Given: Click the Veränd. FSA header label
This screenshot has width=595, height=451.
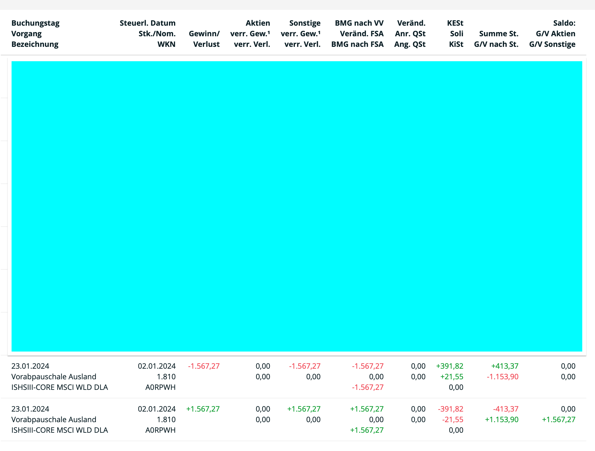Looking at the screenshot, I should coord(361,34).
